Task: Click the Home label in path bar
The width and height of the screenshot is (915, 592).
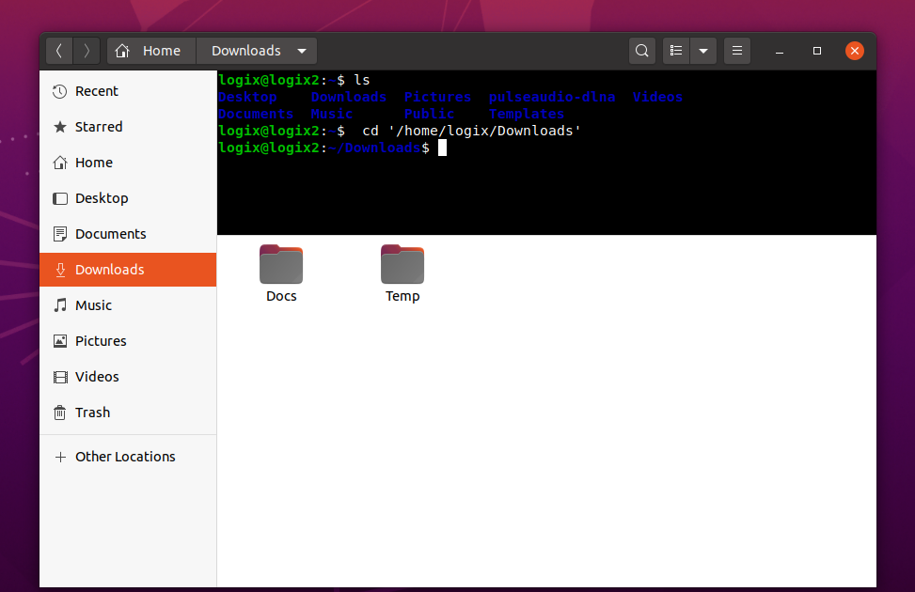Action: [x=162, y=52]
